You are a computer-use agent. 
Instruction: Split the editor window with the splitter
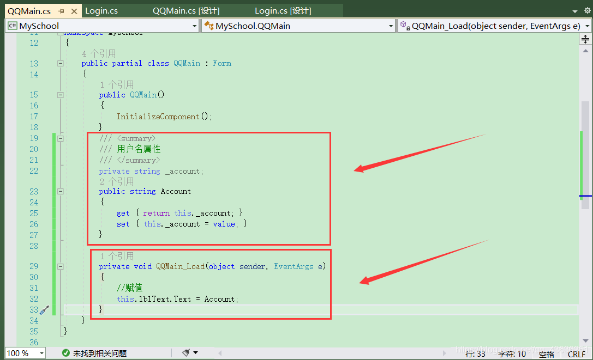pyautogui.click(x=585, y=39)
